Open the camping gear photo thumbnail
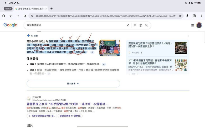 point(110,48)
